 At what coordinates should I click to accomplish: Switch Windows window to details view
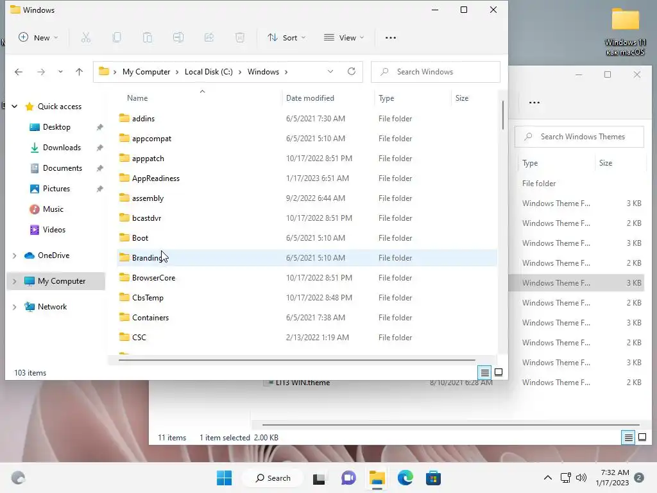pos(485,372)
